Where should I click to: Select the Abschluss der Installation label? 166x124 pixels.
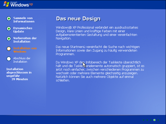coord(22,60)
